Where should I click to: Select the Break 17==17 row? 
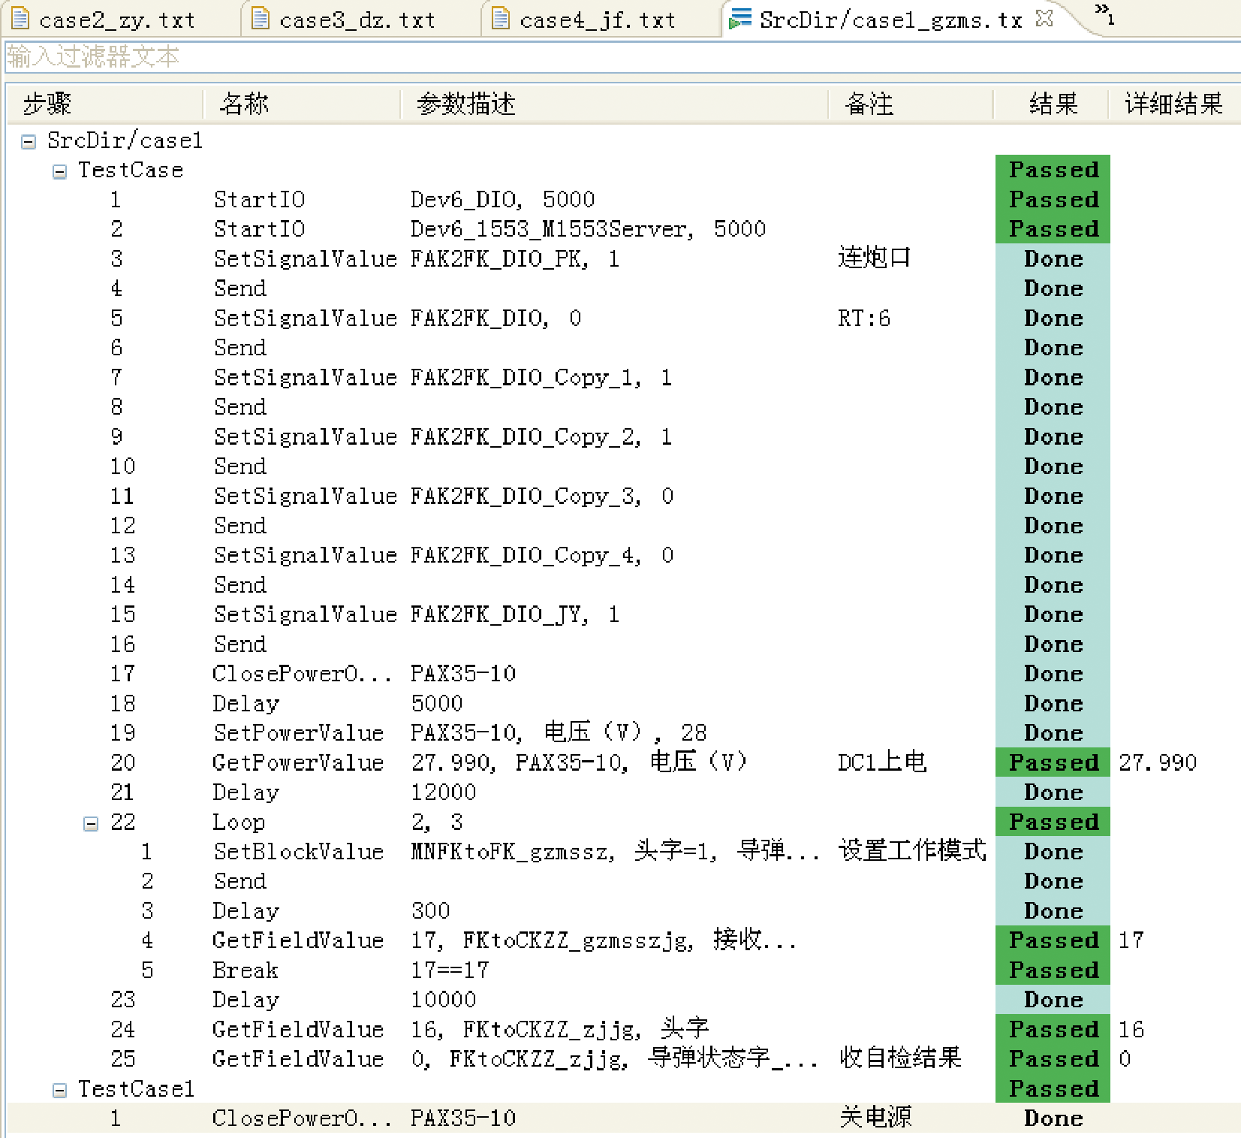click(623, 970)
